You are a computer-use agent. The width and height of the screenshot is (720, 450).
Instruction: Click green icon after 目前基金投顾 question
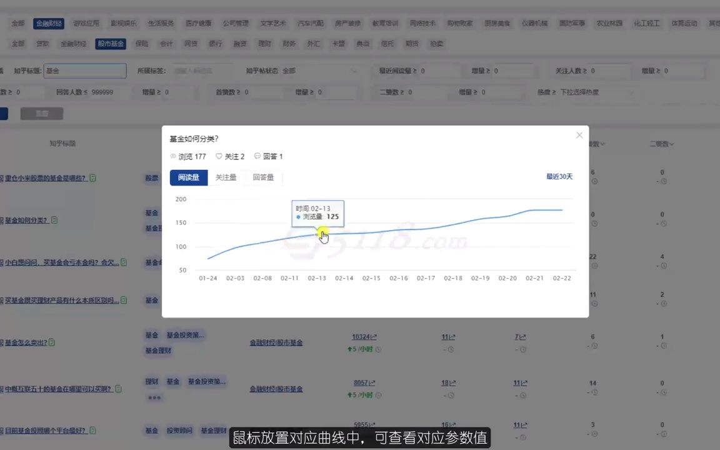(x=92, y=430)
